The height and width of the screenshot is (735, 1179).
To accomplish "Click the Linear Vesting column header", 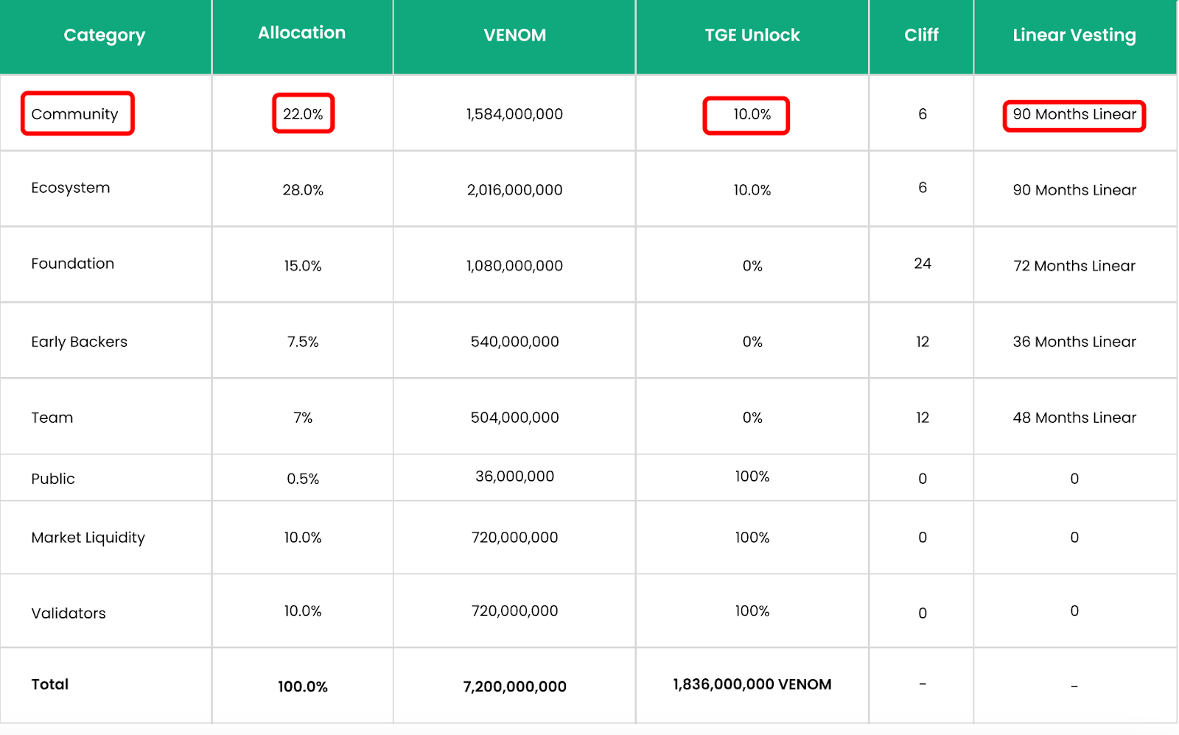I will [x=1074, y=35].
